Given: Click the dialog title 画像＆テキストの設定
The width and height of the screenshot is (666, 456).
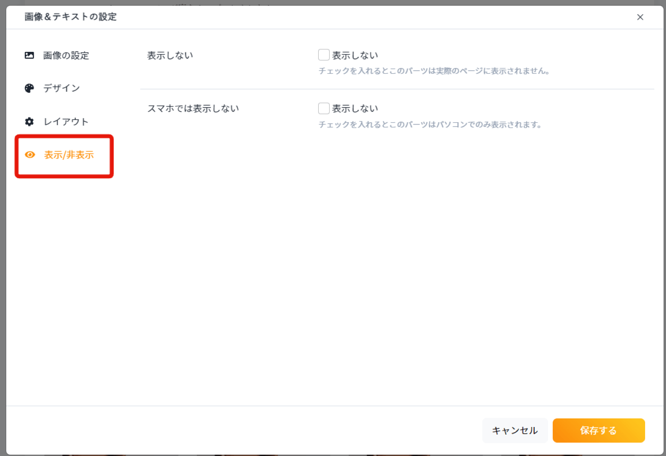Looking at the screenshot, I should (x=70, y=17).
